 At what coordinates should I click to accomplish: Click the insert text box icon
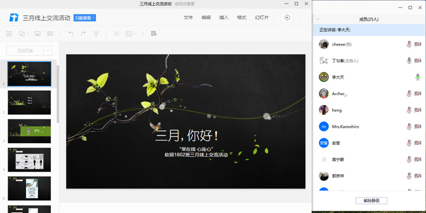10,34
